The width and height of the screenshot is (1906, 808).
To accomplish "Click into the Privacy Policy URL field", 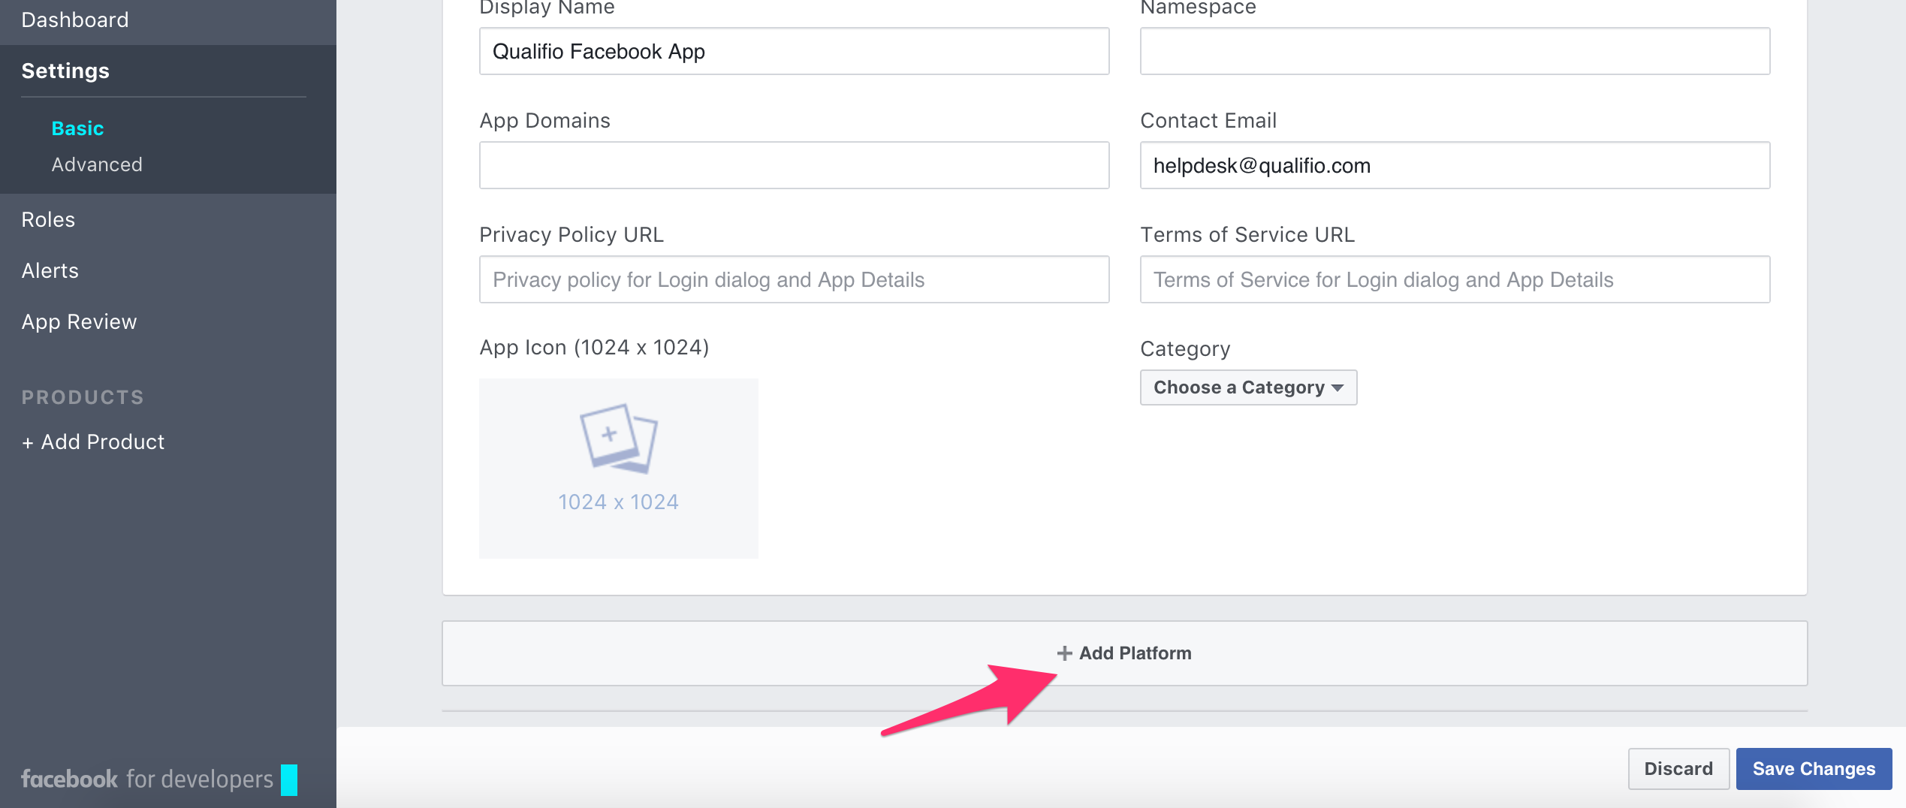I will [794, 279].
